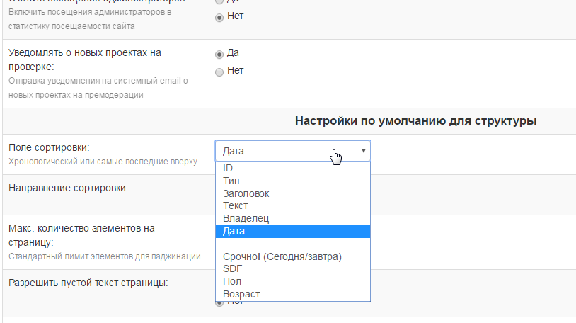576x323 pixels.
Task: Click the 'Поле сортировки:' label
Action: pos(49,147)
